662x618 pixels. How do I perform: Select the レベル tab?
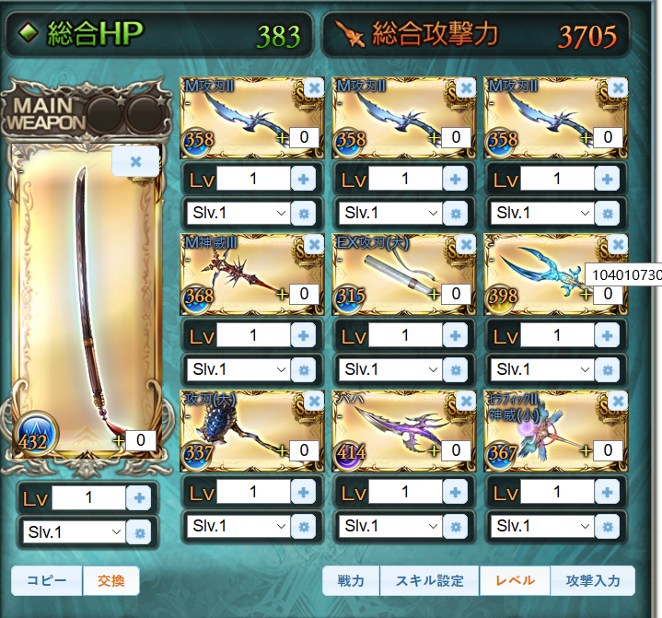tap(515, 581)
